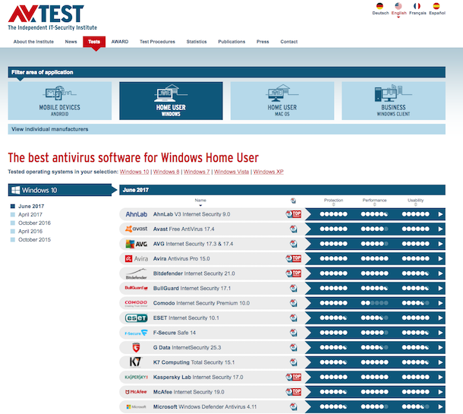The width and height of the screenshot is (463, 414).
Task: Follow the Windows 7 link
Action: 197,172
